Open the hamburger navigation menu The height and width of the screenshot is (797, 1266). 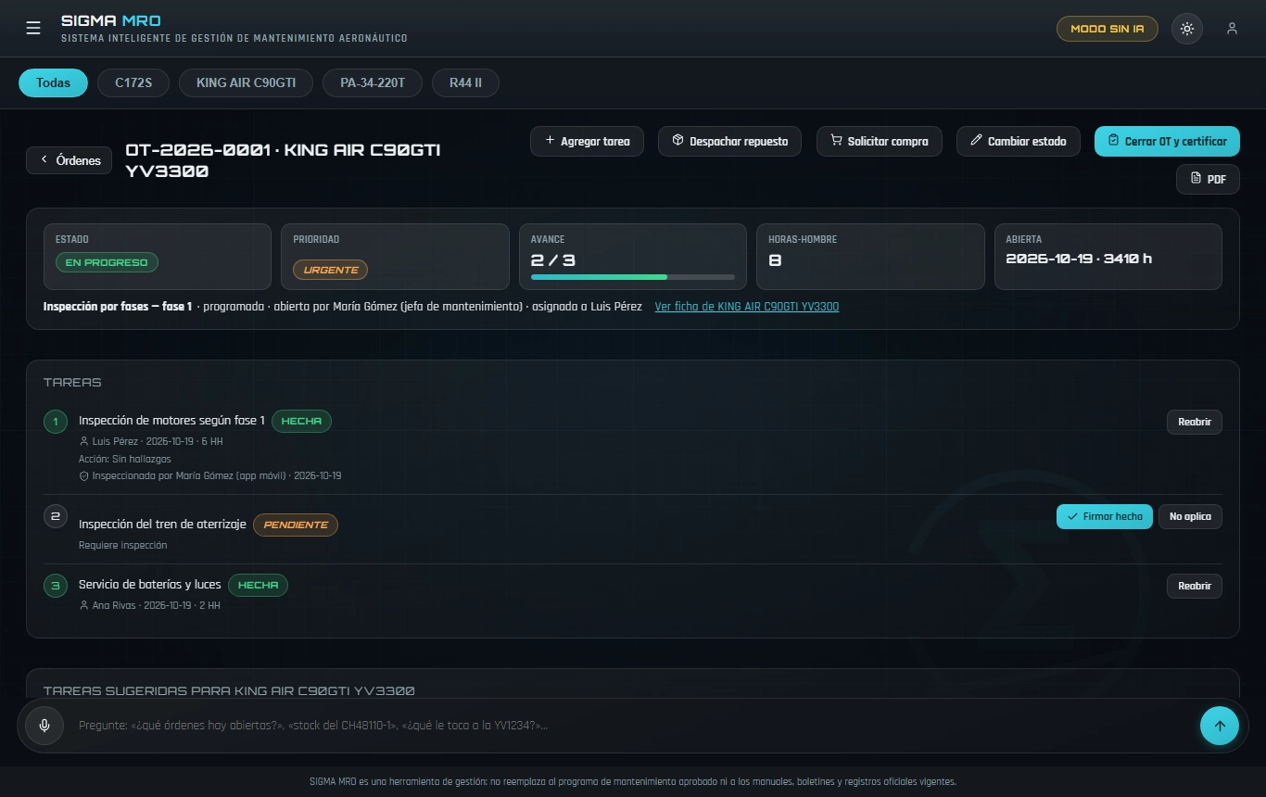coord(33,28)
